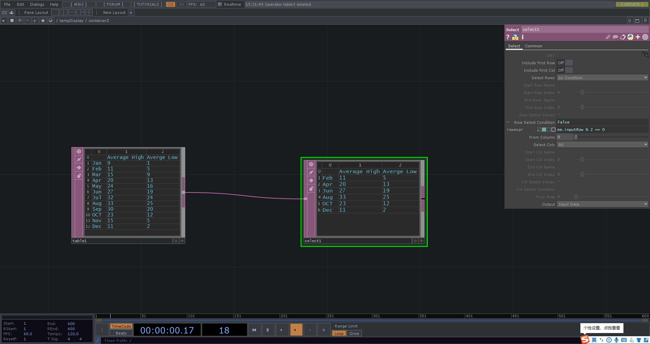Click the lock icon on table1 node
The height and width of the screenshot is (344, 650).
coord(79,176)
